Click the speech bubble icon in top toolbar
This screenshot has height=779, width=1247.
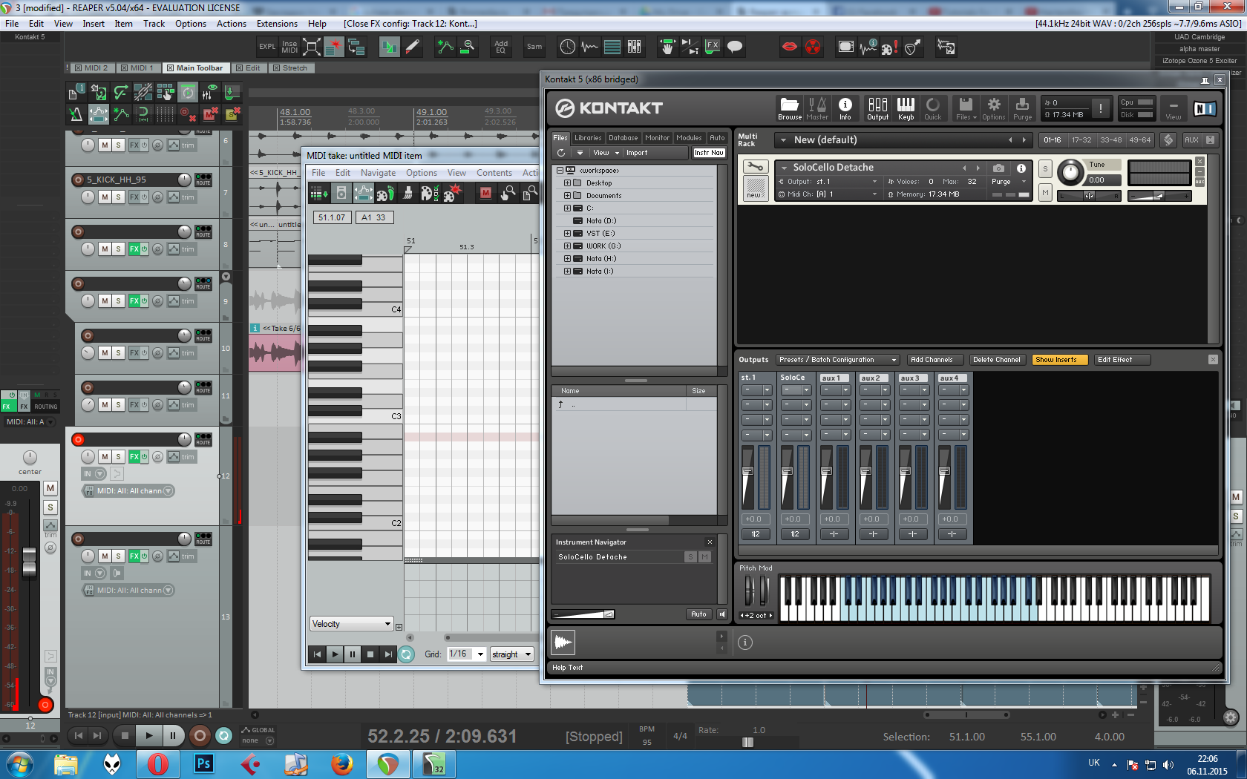click(x=735, y=47)
